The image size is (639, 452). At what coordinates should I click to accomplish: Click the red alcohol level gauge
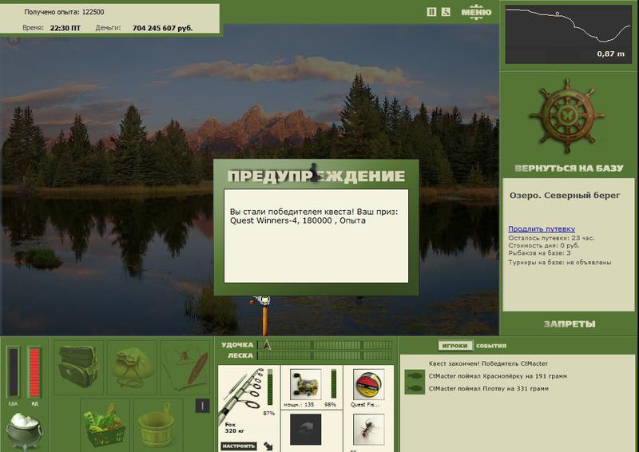(x=34, y=372)
